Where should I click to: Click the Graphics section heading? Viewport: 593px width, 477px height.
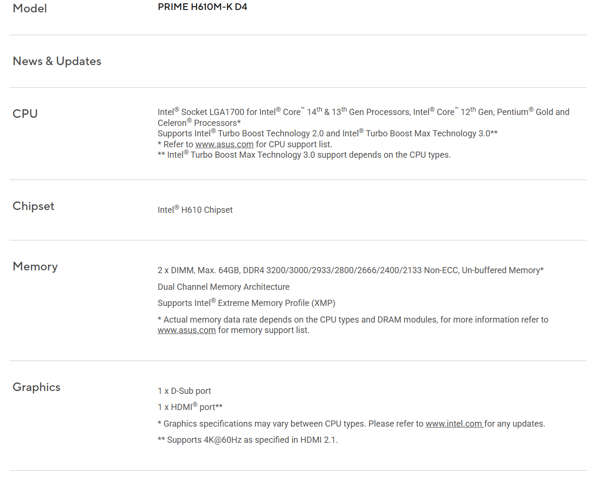[x=37, y=387]
